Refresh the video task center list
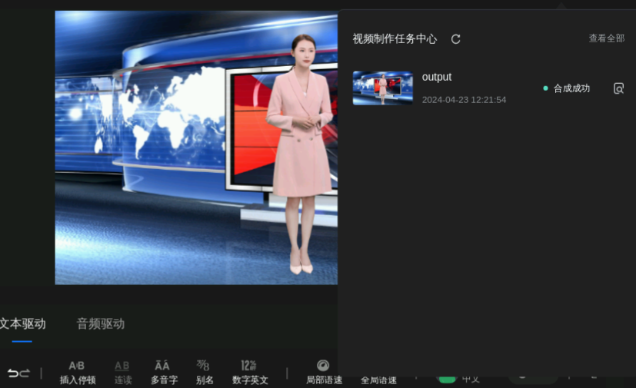This screenshot has width=636, height=388. click(x=455, y=39)
